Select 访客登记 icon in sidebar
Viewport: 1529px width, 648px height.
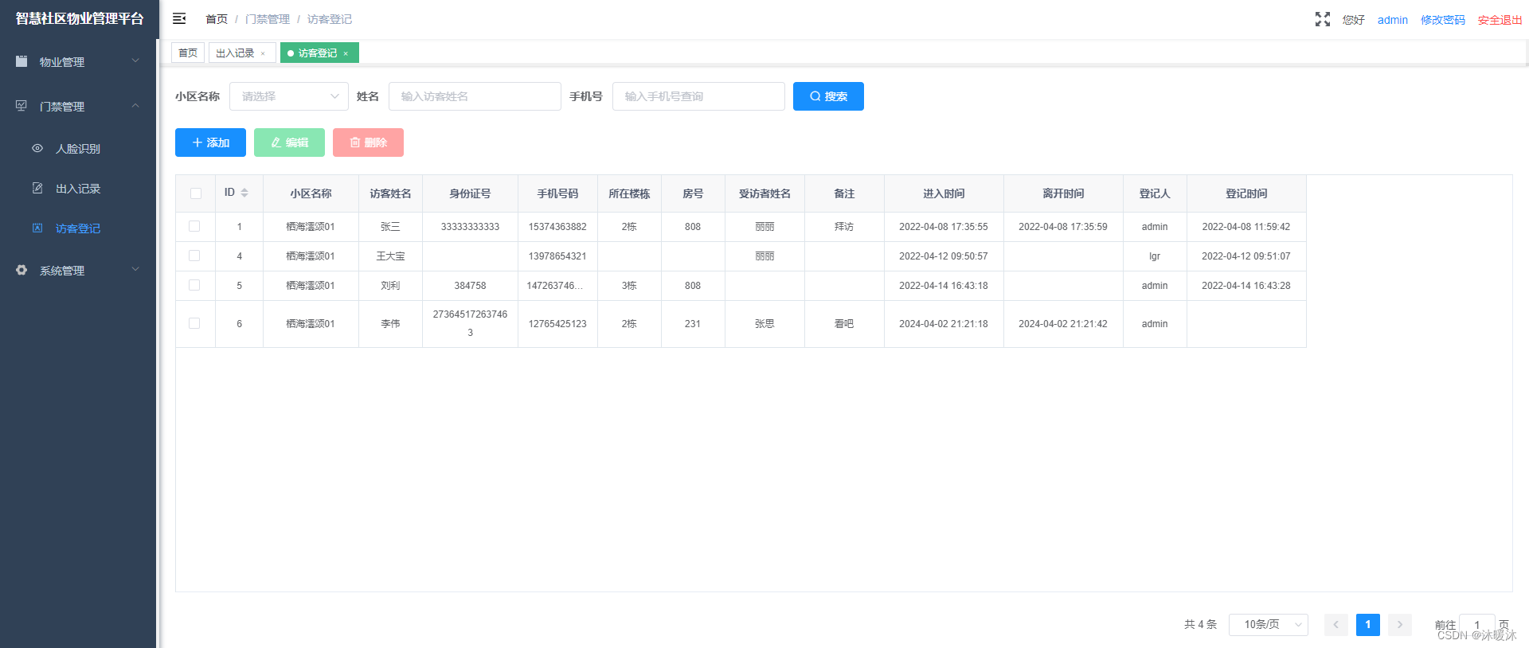(37, 228)
